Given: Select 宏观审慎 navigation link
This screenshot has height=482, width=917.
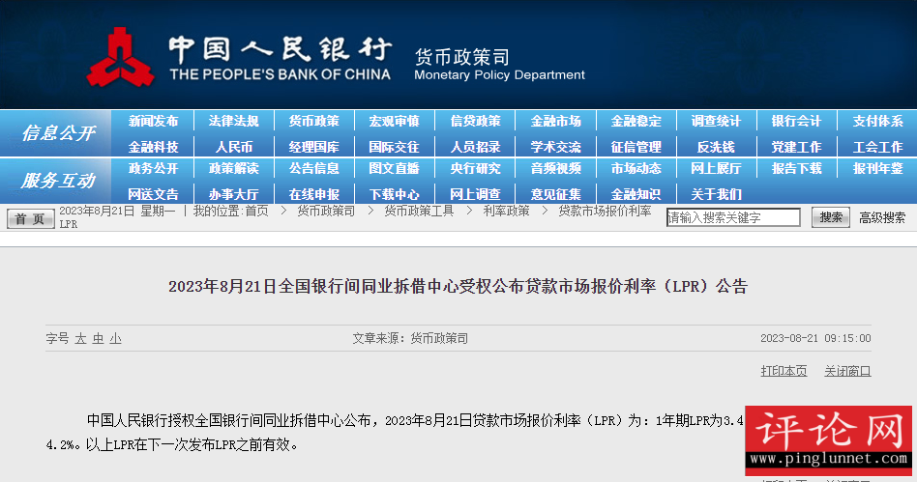Looking at the screenshot, I should pyautogui.click(x=394, y=121).
